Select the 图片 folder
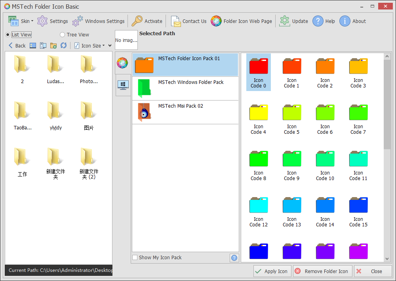Screen dimensions: 396x281 (x=89, y=116)
